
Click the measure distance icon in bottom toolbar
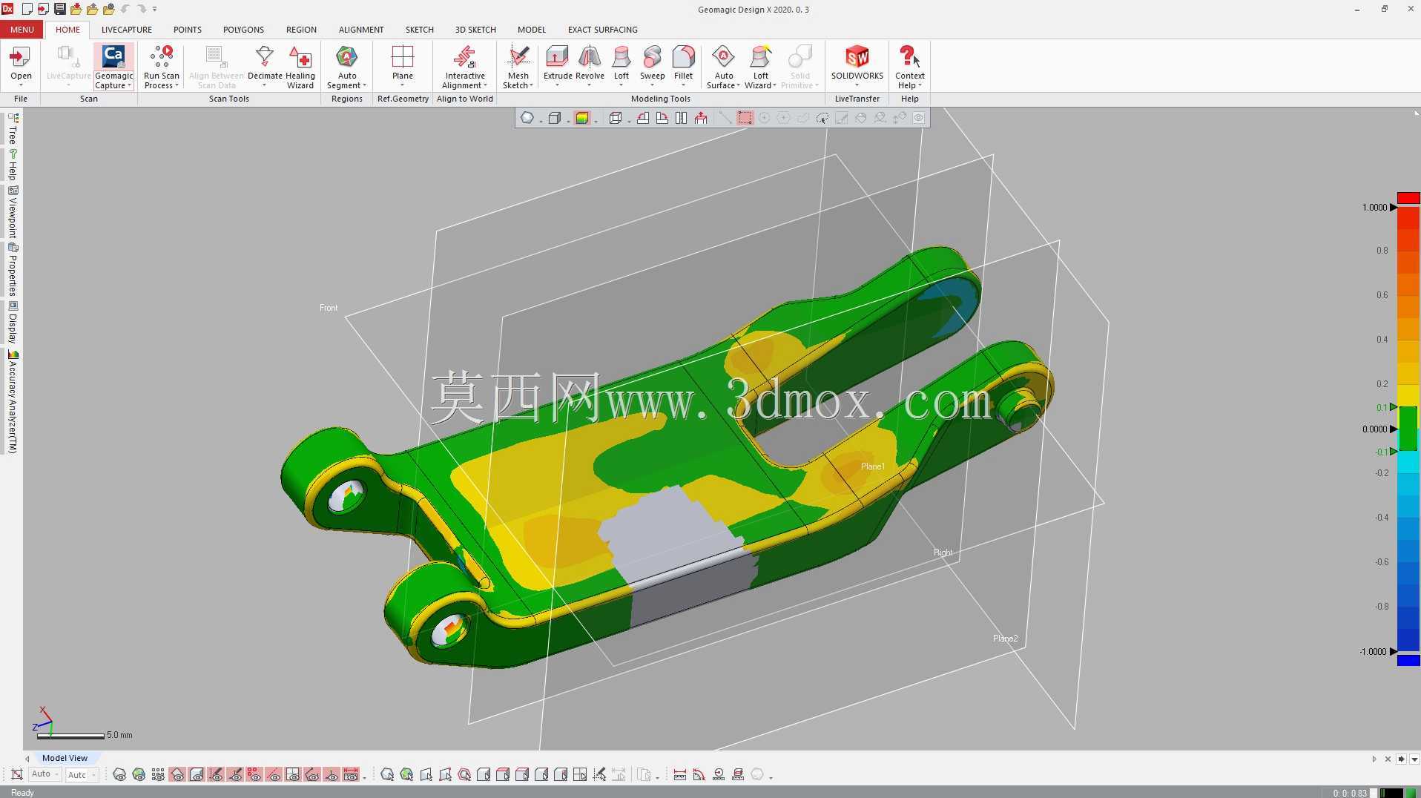pos(679,775)
